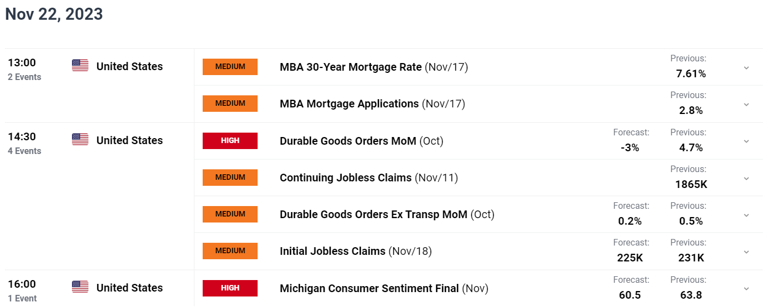Click US flag icon in 13:00 row
This screenshot has width=764, height=308.
(x=80, y=66)
